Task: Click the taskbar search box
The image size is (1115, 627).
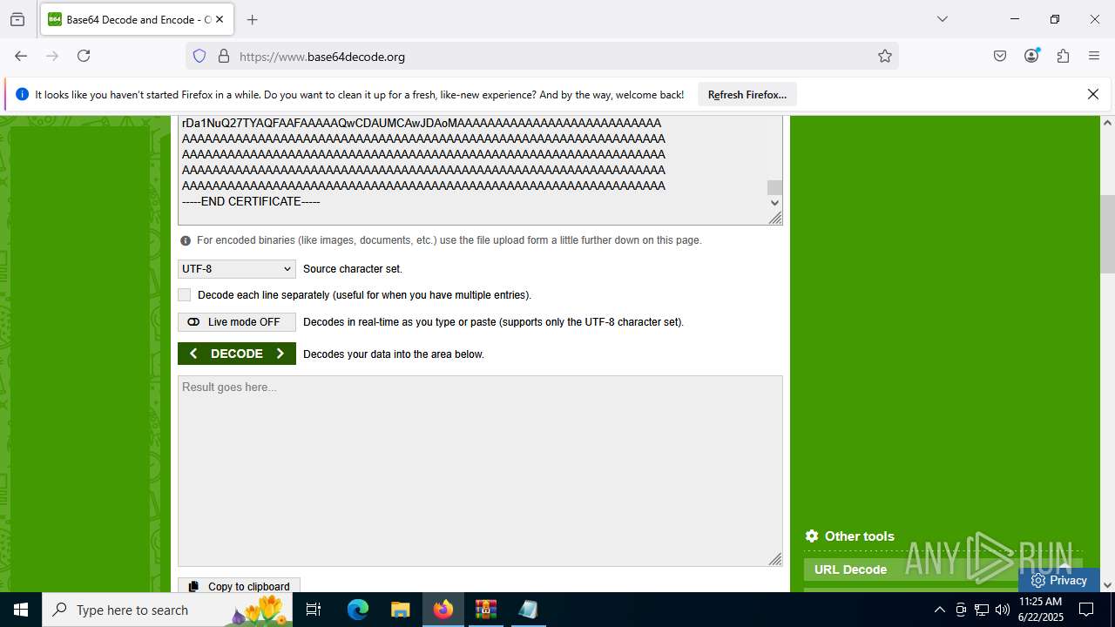Action: [167, 610]
